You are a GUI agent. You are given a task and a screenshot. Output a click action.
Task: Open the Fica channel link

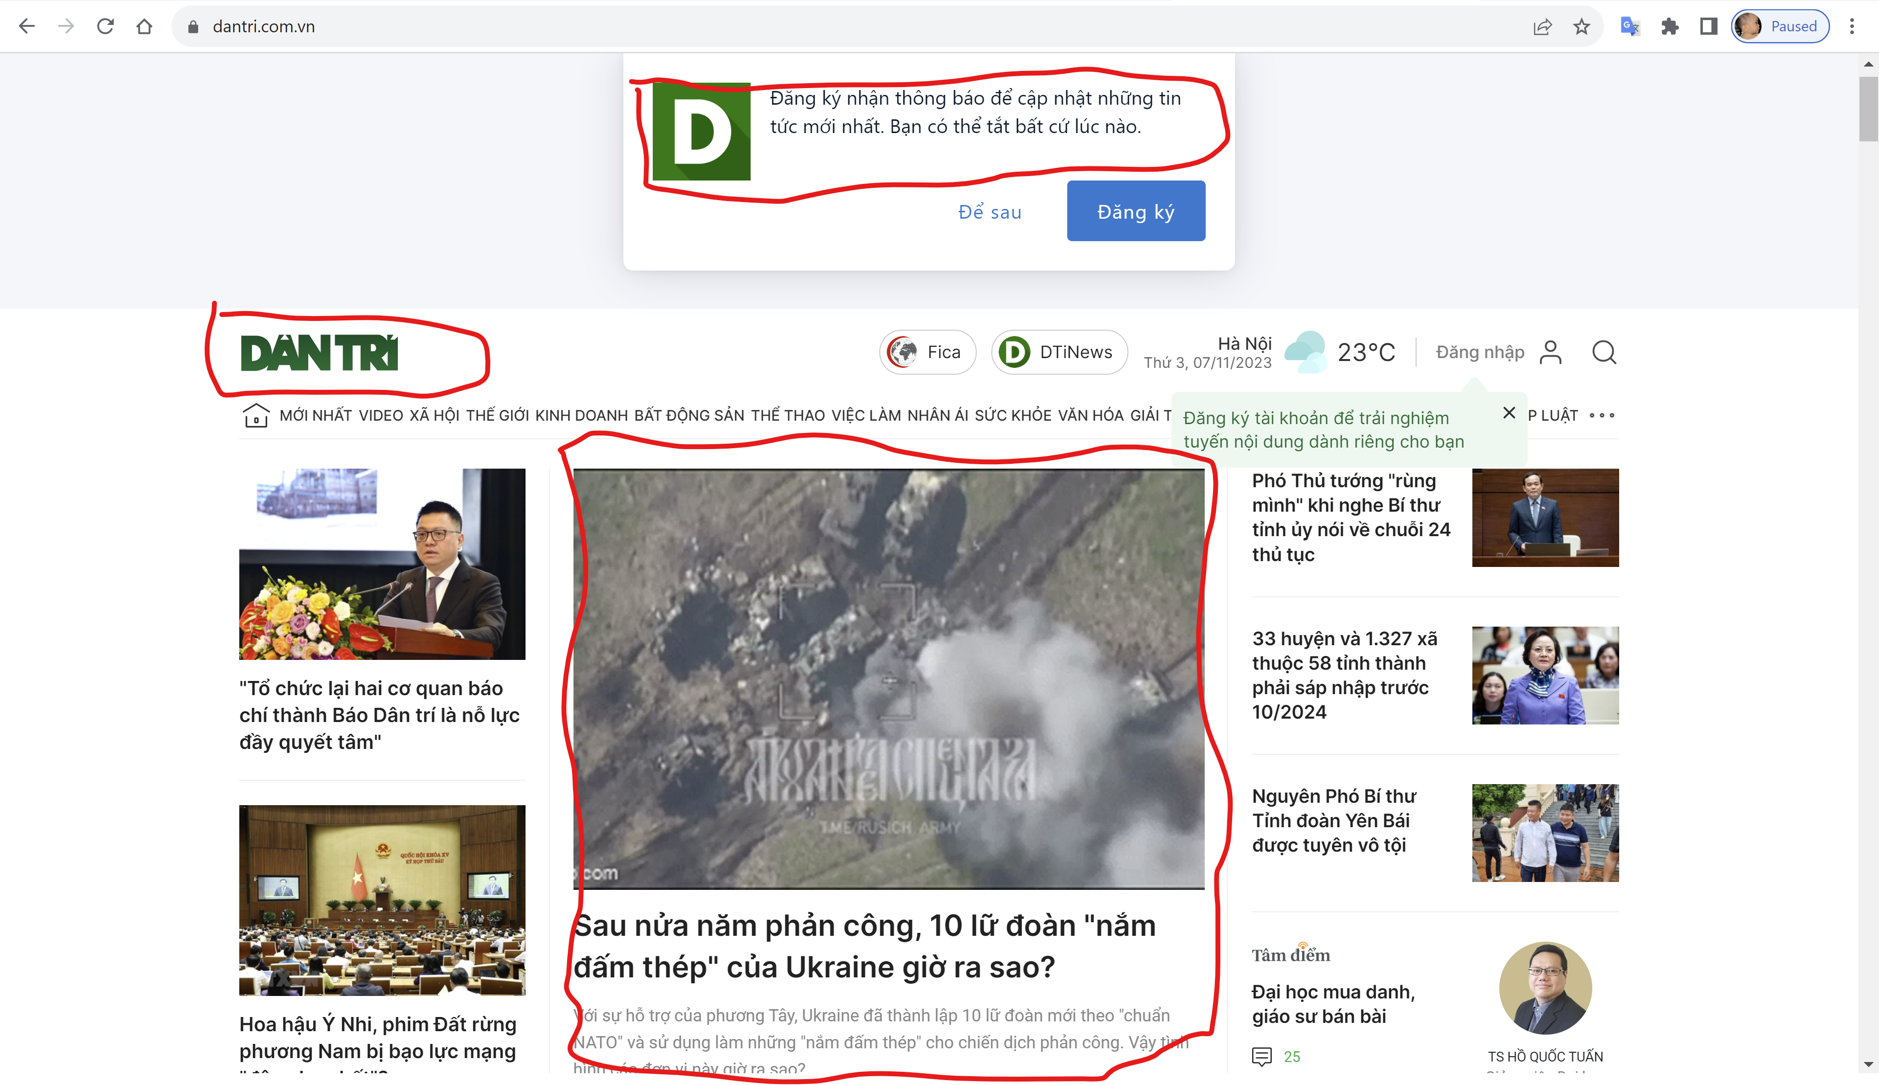click(927, 353)
